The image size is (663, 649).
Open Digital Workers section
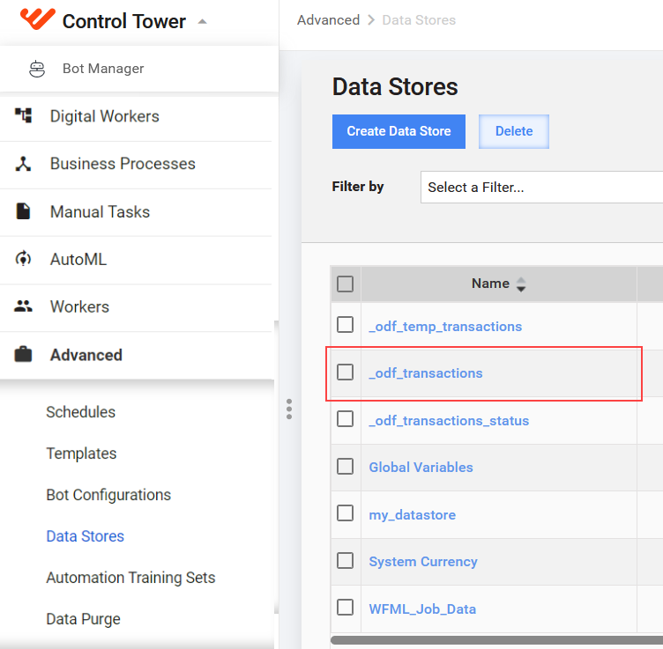[104, 116]
